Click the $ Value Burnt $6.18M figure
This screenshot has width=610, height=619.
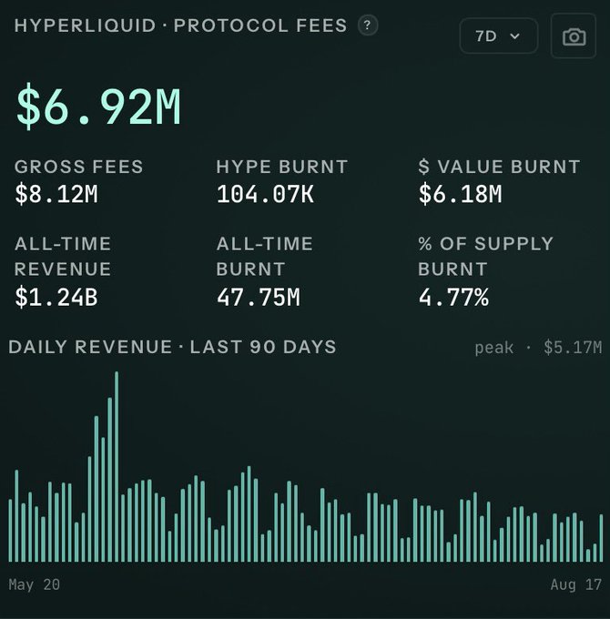tap(460, 194)
